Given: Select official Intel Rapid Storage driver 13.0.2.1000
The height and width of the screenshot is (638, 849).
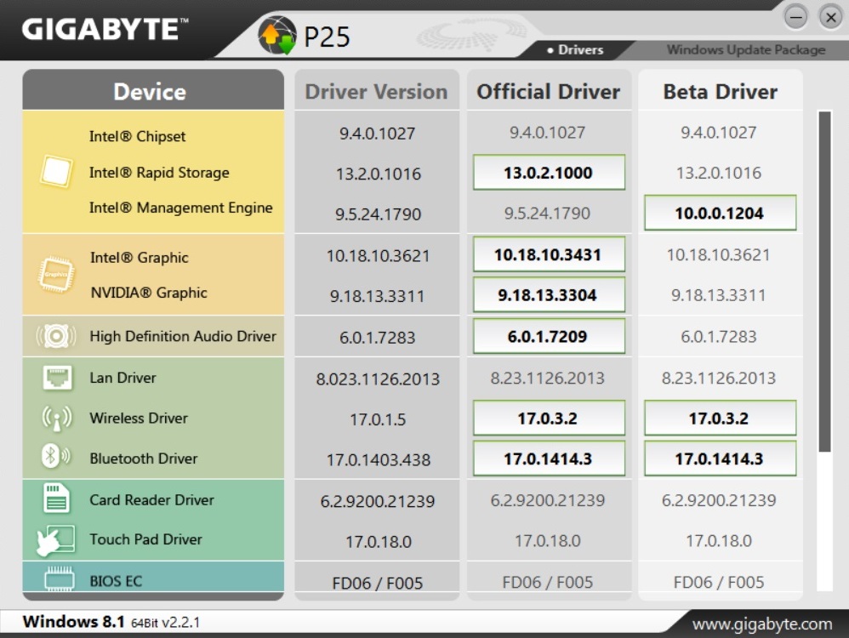Looking at the screenshot, I should click(x=549, y=173).
